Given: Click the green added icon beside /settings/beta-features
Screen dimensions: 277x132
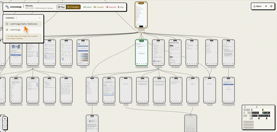Looking at the screenshot, I should pyautogui.click(x=7, y=24).
